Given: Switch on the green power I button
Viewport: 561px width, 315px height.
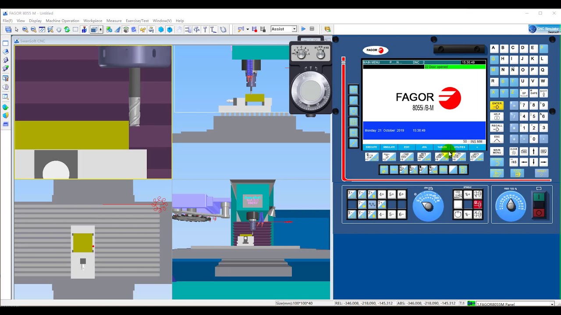Looking at the screenshot, I should (x=539, y=198).
